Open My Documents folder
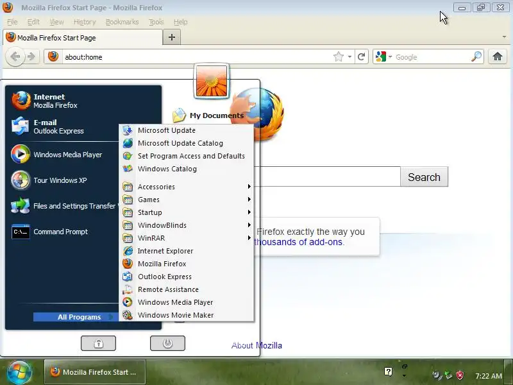 (208, 116)
